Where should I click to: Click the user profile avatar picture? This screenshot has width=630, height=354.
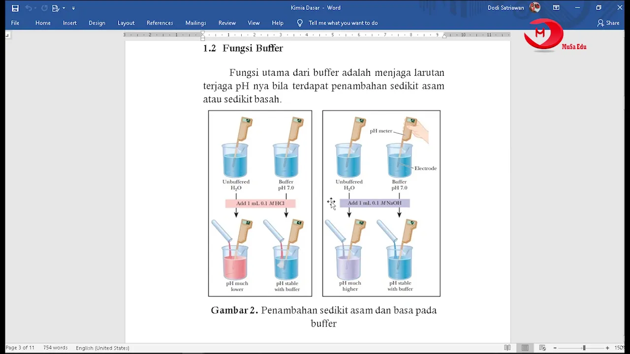[x=535, y=7]
